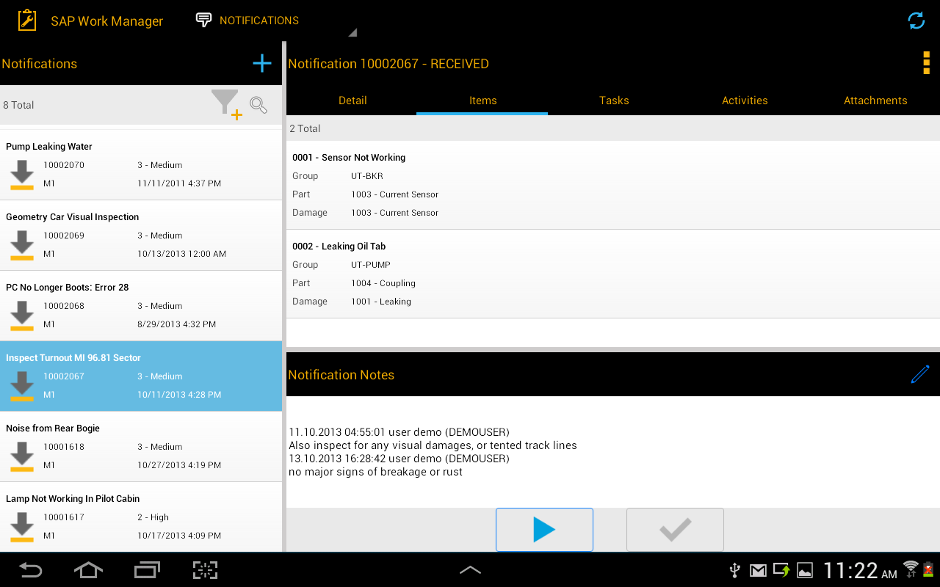Open the Activities tab
The width and height of the screenshot is (940, 587).
click(x=745, y=101)
